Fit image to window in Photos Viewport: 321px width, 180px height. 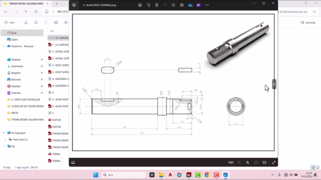256,162
